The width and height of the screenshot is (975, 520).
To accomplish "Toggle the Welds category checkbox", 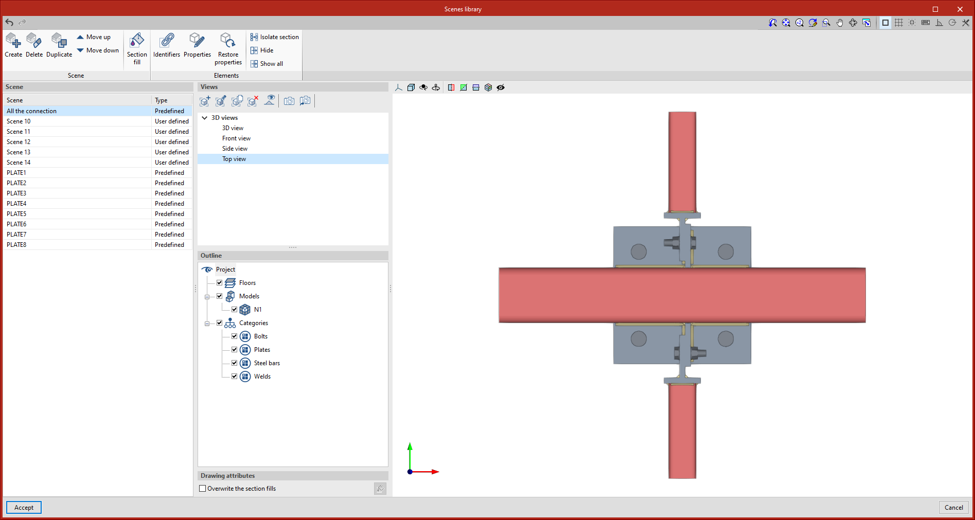I will 235,376.
